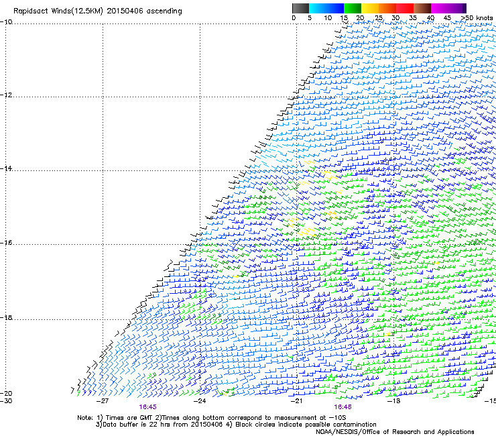
Task: Click the 'NOAA/NESDIS/Office of Research and Applications' credit
Action: (395, 432)
